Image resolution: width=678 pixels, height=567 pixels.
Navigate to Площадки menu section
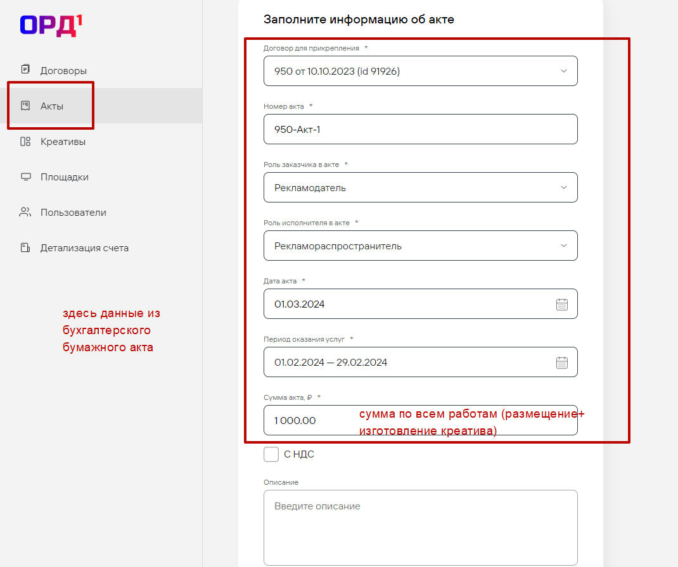click(65, 177)
